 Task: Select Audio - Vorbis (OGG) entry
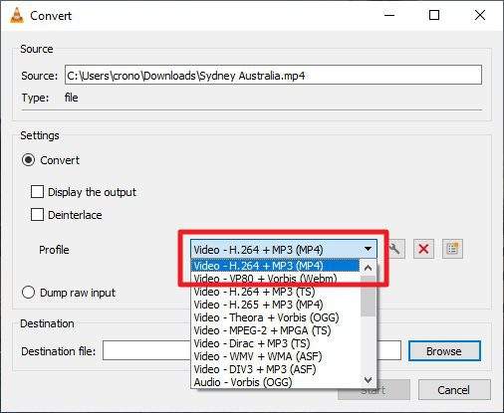tap(243, 382)
